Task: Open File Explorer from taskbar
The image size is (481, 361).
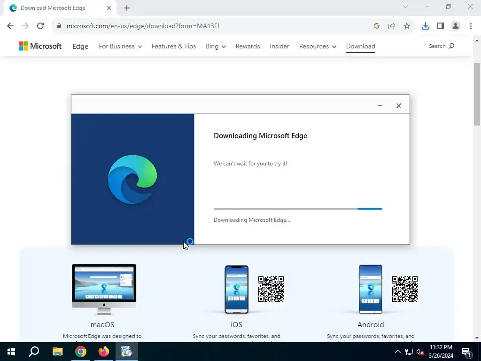Action: click(x=57, y=352)
